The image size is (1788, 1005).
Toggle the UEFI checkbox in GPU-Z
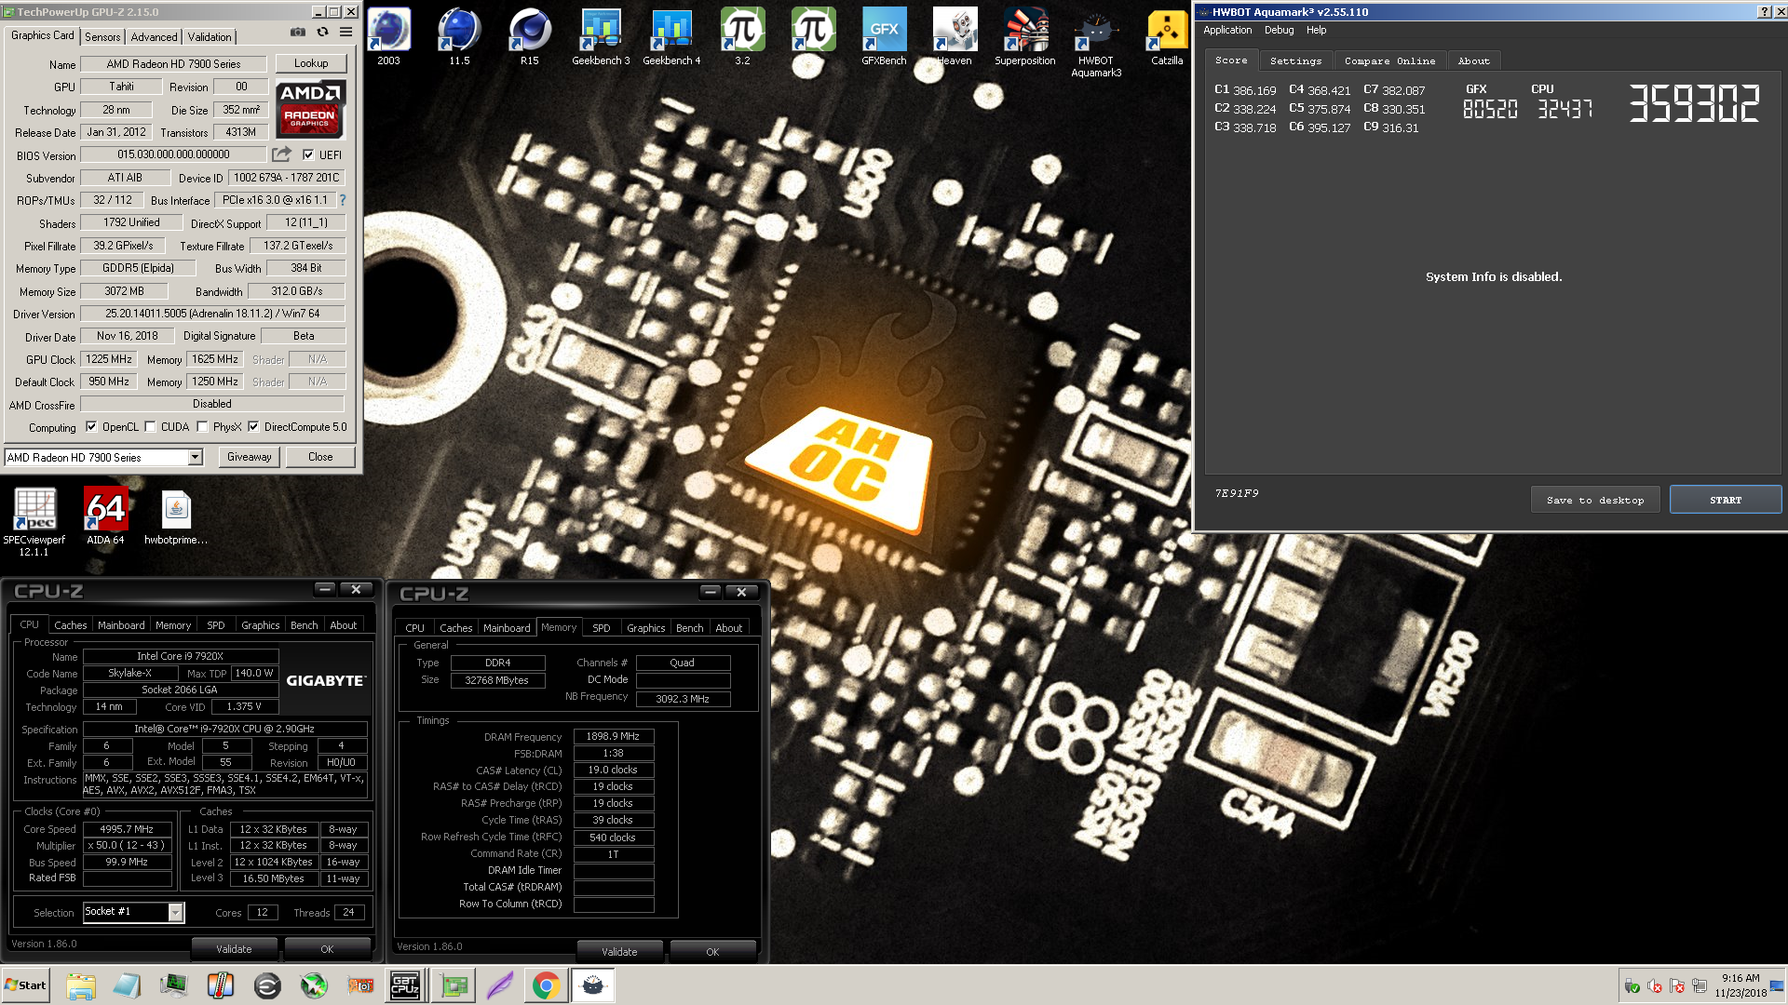pyautogui.click(x=308, y=155)
